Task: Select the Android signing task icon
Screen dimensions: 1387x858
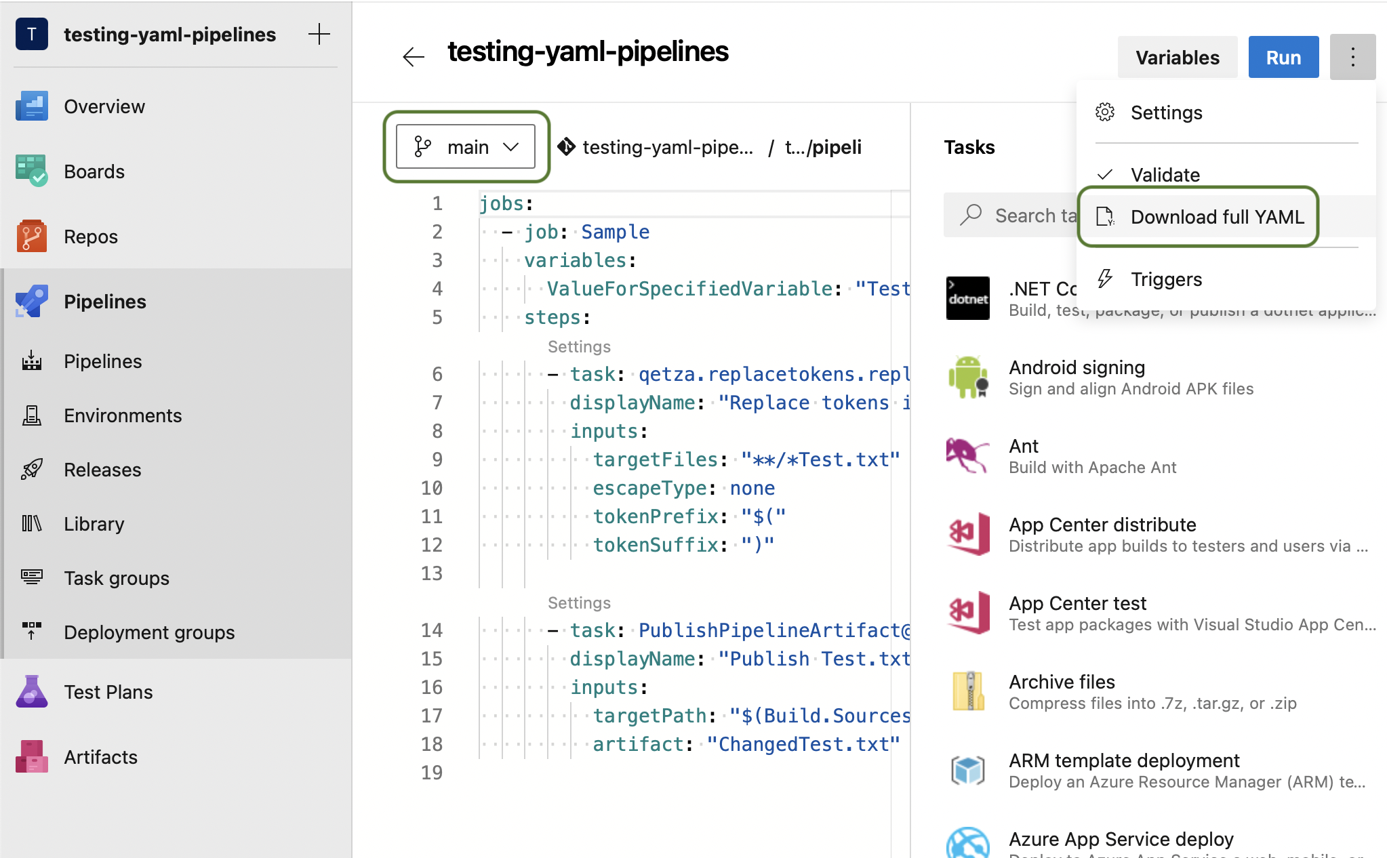Action: pos(967,377)
